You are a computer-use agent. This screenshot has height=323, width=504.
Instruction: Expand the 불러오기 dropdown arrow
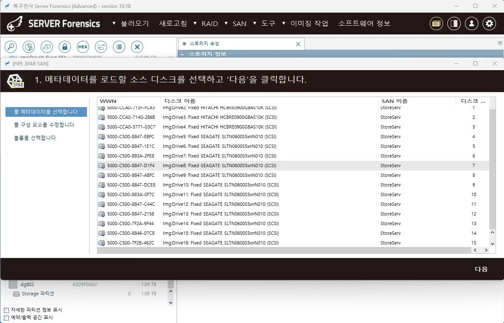[114, 23]
